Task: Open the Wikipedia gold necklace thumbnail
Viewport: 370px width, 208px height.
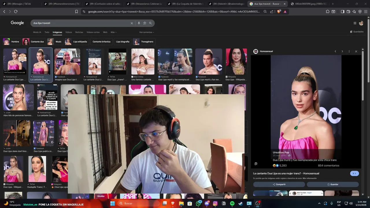Action: [236, 62]
